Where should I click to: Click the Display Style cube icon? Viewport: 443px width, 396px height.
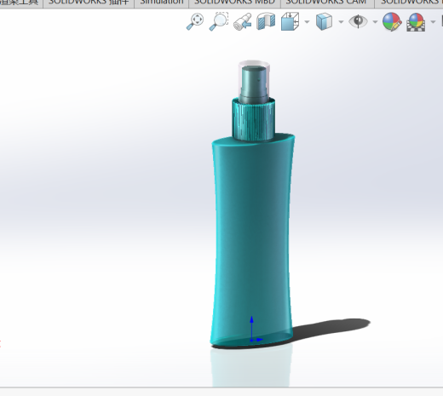coord(324,21)
